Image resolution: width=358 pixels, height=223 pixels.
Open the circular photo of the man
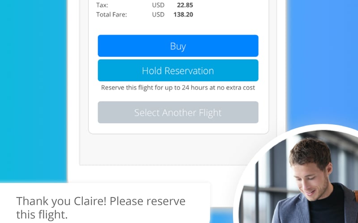297,176
